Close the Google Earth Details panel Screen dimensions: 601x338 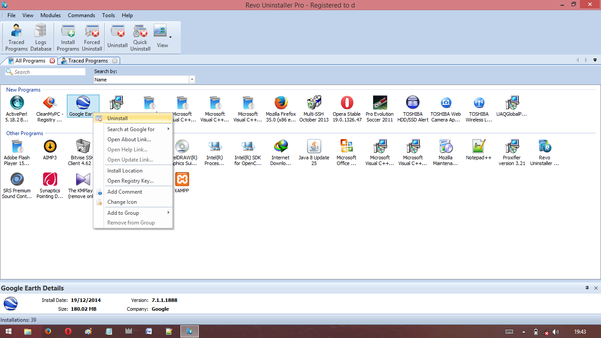click(596, 288)
